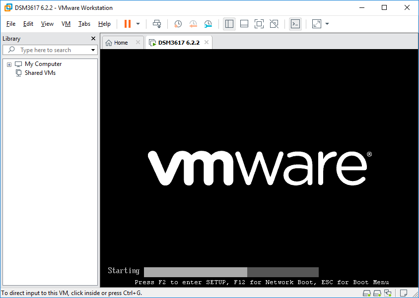Open the VM menu
This screenshot has width=419, height=298.
pos(66,24)
